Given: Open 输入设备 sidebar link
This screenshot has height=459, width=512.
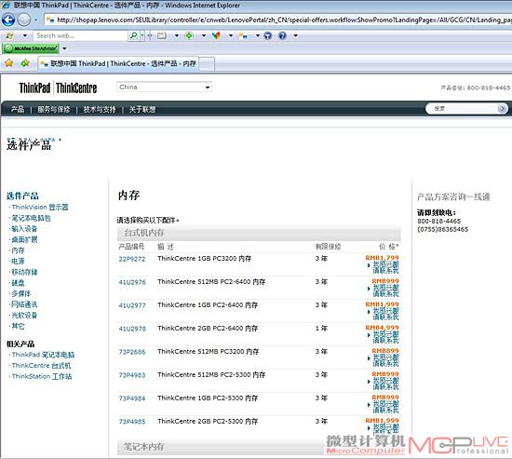Looking at the screenshot, I should coord(24,229).
